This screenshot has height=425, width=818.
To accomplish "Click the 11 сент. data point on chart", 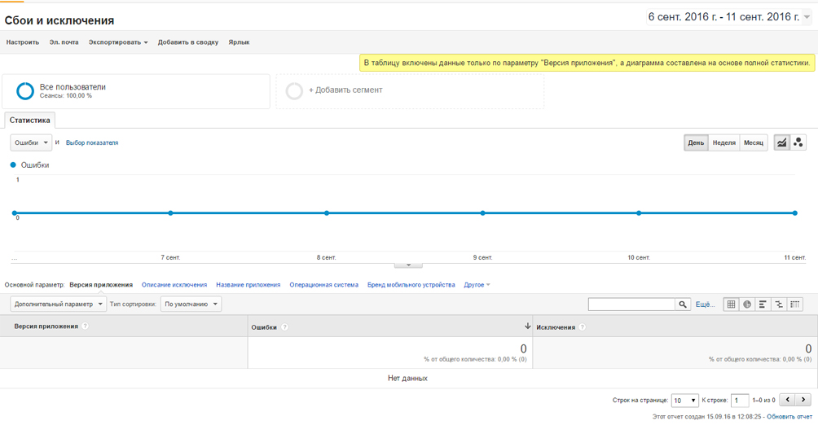I will pyautogui.click(x=795, y=212).
